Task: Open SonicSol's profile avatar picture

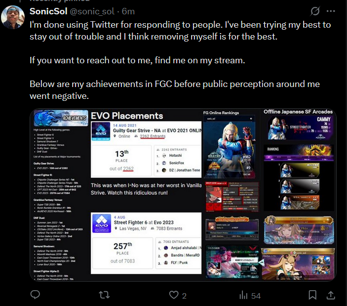Action: point(13,17)
